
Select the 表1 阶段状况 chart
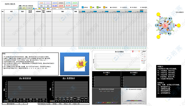click(x=25, y=89)
